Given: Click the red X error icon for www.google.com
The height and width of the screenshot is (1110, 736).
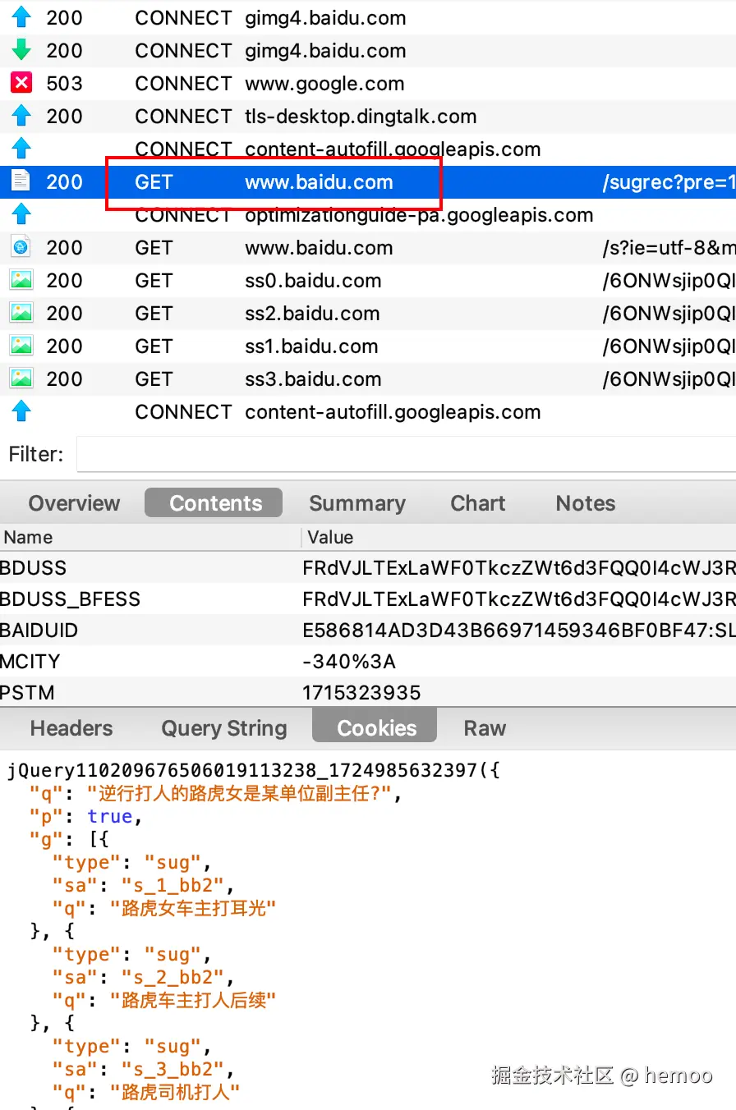Looking at the screenshot, I should pyautogui.click(x=21, y=84).
